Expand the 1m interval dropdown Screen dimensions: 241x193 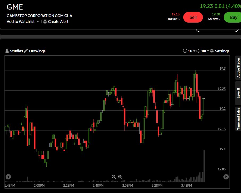tap(208, 51)
